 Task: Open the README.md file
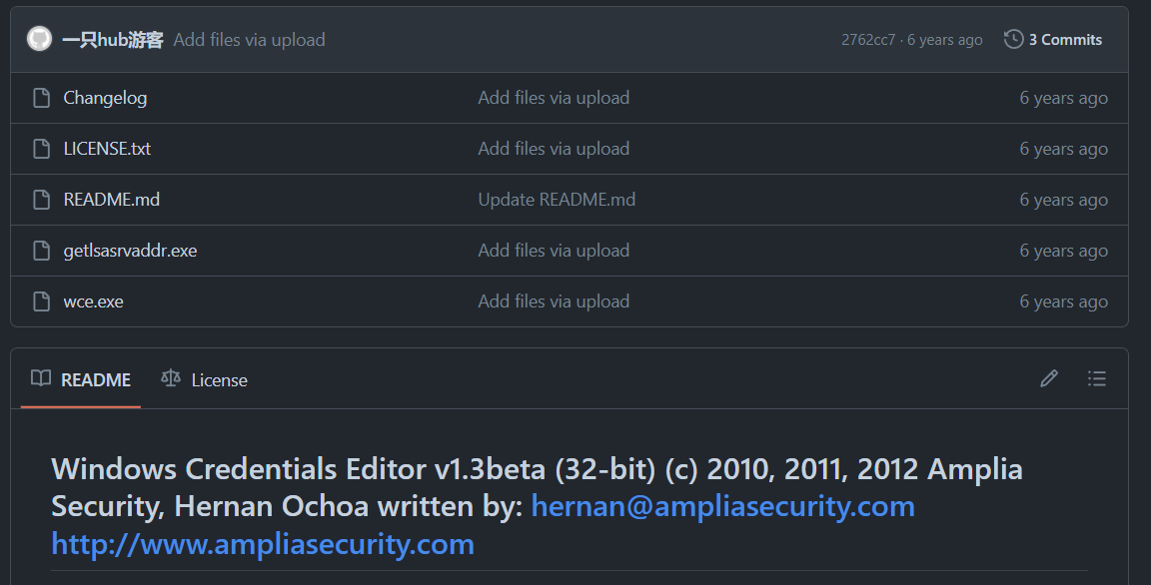click(111, 200)
